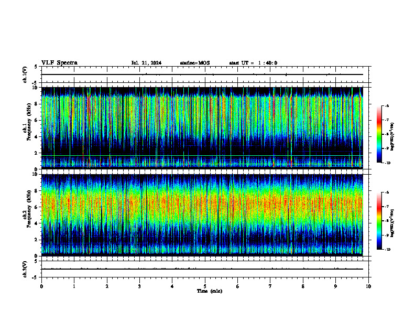Click the "6" kHz tick on ch.2 frequency axis
The width and height of the screenshot is (415, 321).
[x=37, y=207]
